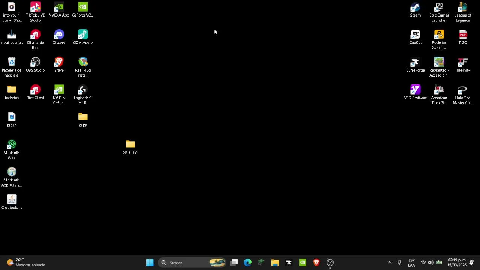Open the TikTok LIVE Studio desktop shortcut
480x270 pixels.
pyautogui.click(x=35, y=12)
